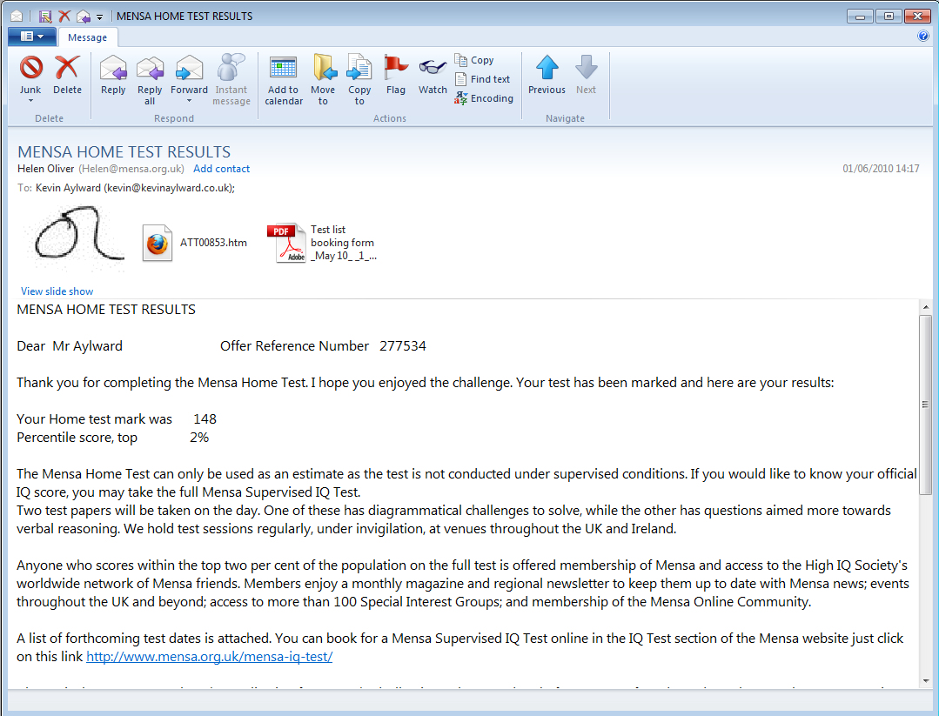This screenshot has height=716, width=939.
Task: Click red X delete in quick access bar
Action: click(64, 17)
